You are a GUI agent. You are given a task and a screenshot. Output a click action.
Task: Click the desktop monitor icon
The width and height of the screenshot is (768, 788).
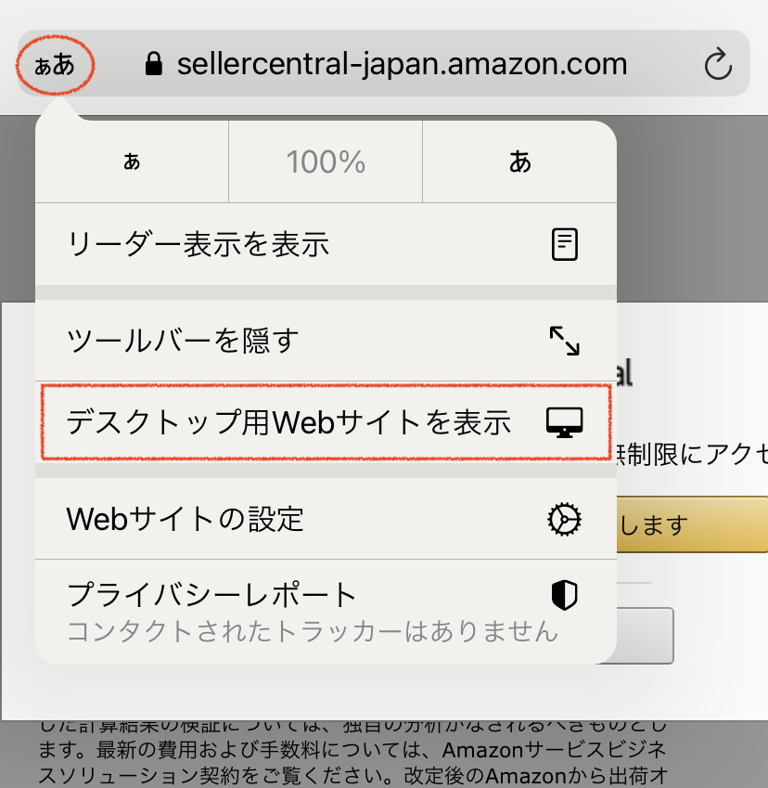point(564,423)
